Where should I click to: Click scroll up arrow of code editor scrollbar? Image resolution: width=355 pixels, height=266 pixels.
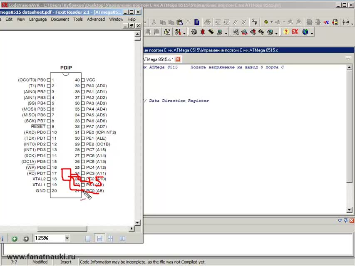(349, 67)
